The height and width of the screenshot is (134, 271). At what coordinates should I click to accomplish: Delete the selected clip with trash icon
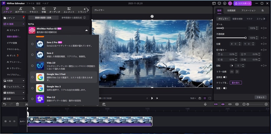pyautogui.click(x=17, y=104)
